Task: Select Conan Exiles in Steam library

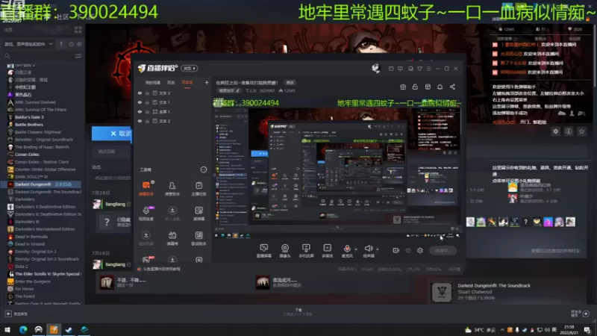Action: click(x=27, y=155)
